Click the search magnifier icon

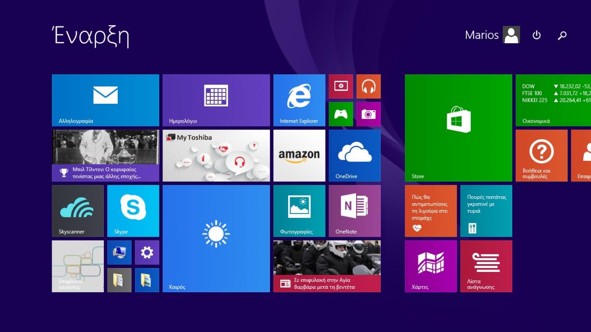point(562,35)
